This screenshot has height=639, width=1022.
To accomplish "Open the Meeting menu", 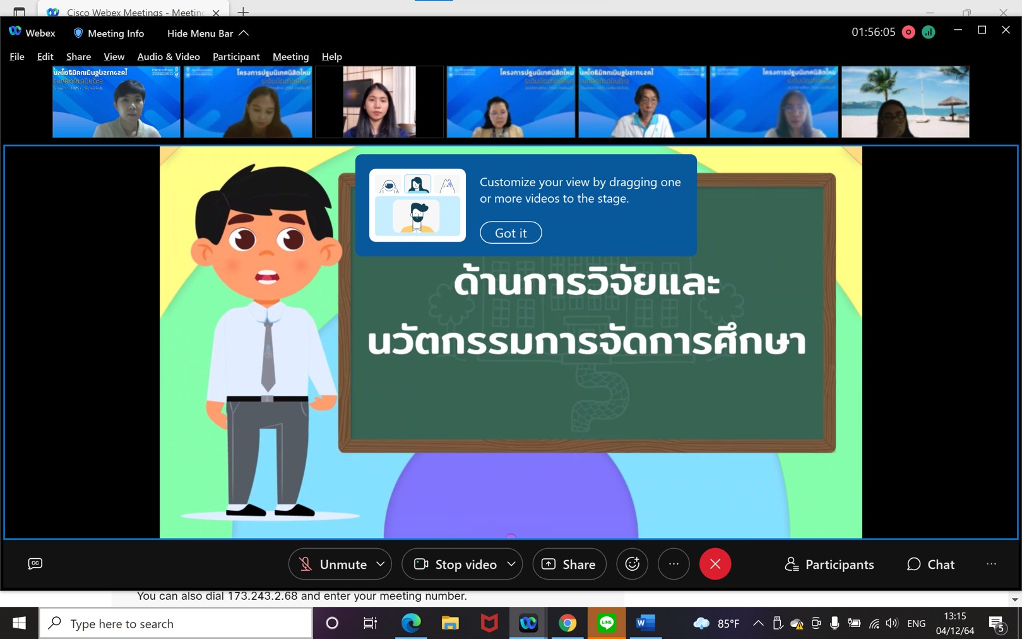I will click(x=290, y=56).
